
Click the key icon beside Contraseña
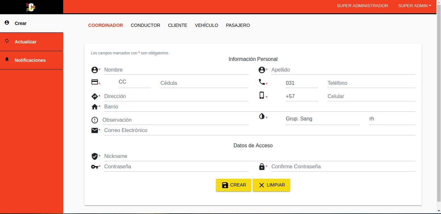coord(94,167)
